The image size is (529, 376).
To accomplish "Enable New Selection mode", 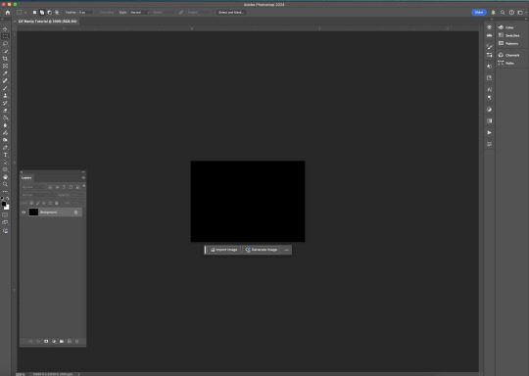I will click(x=34, y=13).
